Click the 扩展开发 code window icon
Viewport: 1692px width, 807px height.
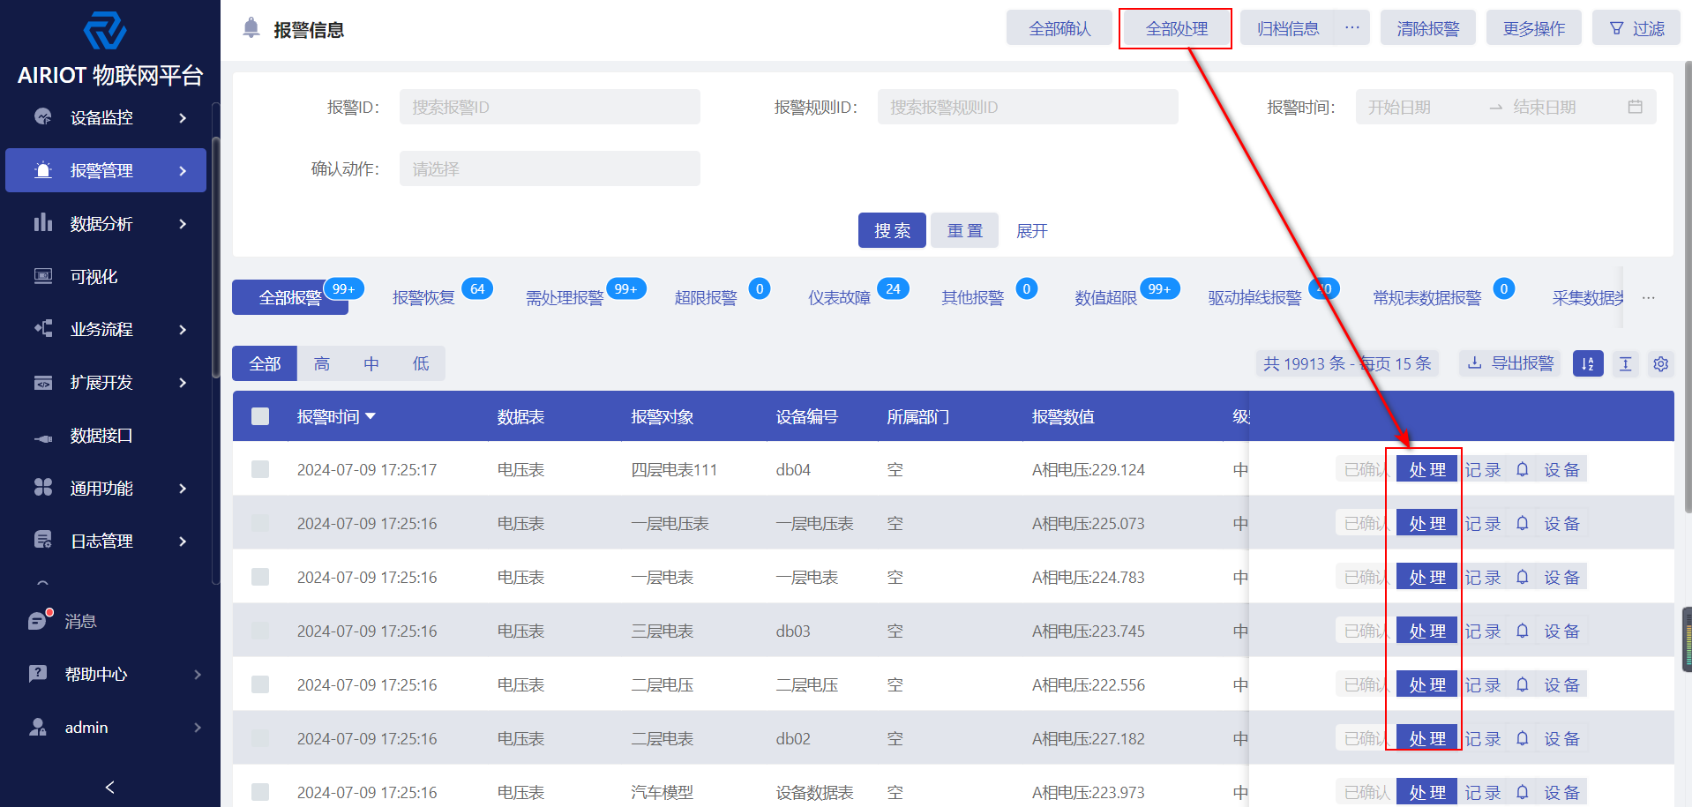point(42,382)
